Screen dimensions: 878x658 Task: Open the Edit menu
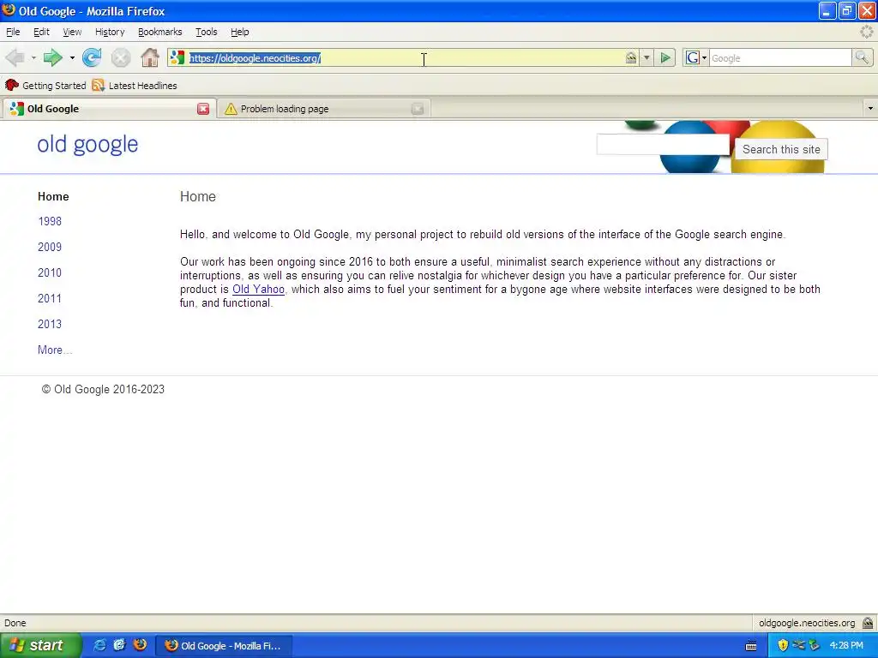point(41,32)
